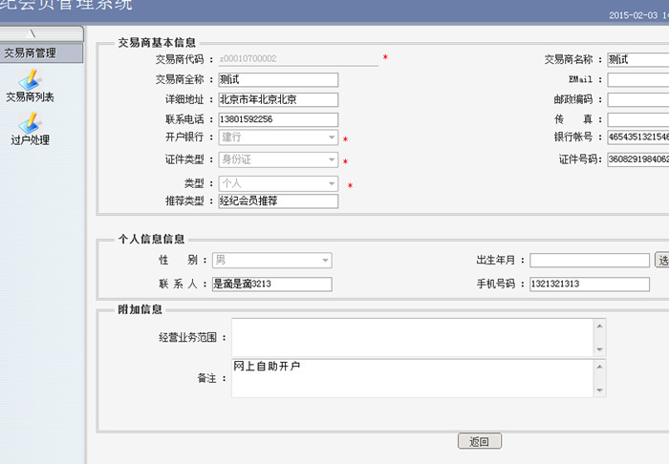Open the 性别 dropdown
Screen dimensions: 669x464
pos(325,261)
